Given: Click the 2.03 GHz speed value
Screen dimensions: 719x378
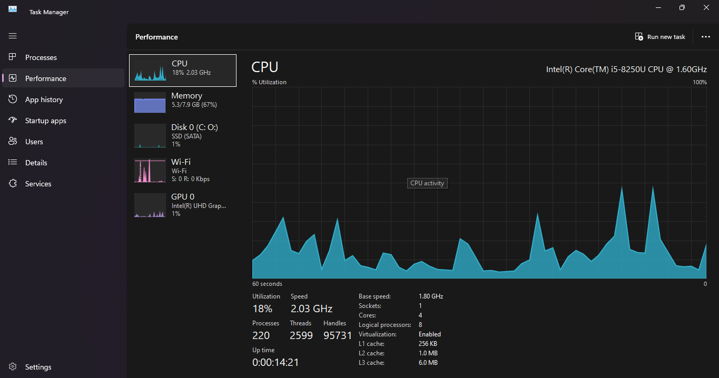Looking at the screenshot, I should tap(311, 309).
